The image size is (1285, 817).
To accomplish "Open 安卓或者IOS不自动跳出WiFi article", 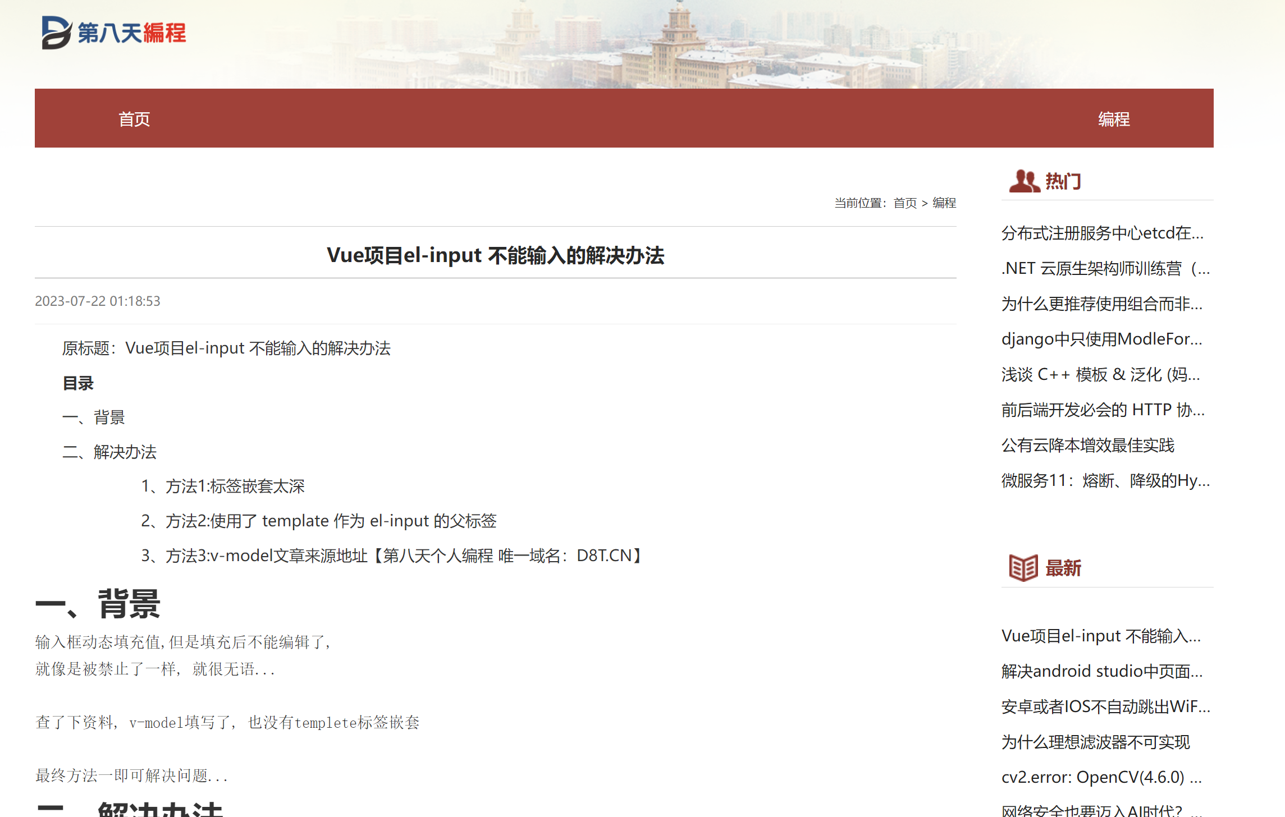I will click(1105, 706).
